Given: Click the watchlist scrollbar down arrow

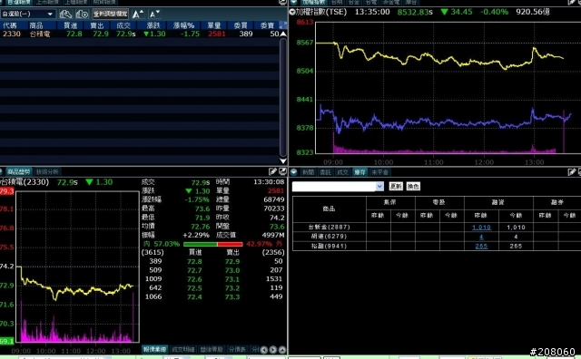Looking at the screenshot, I should pos(283,161).
